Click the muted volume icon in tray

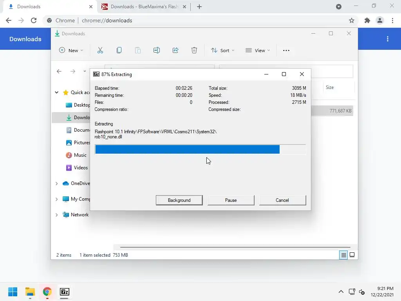pos(361,292)
